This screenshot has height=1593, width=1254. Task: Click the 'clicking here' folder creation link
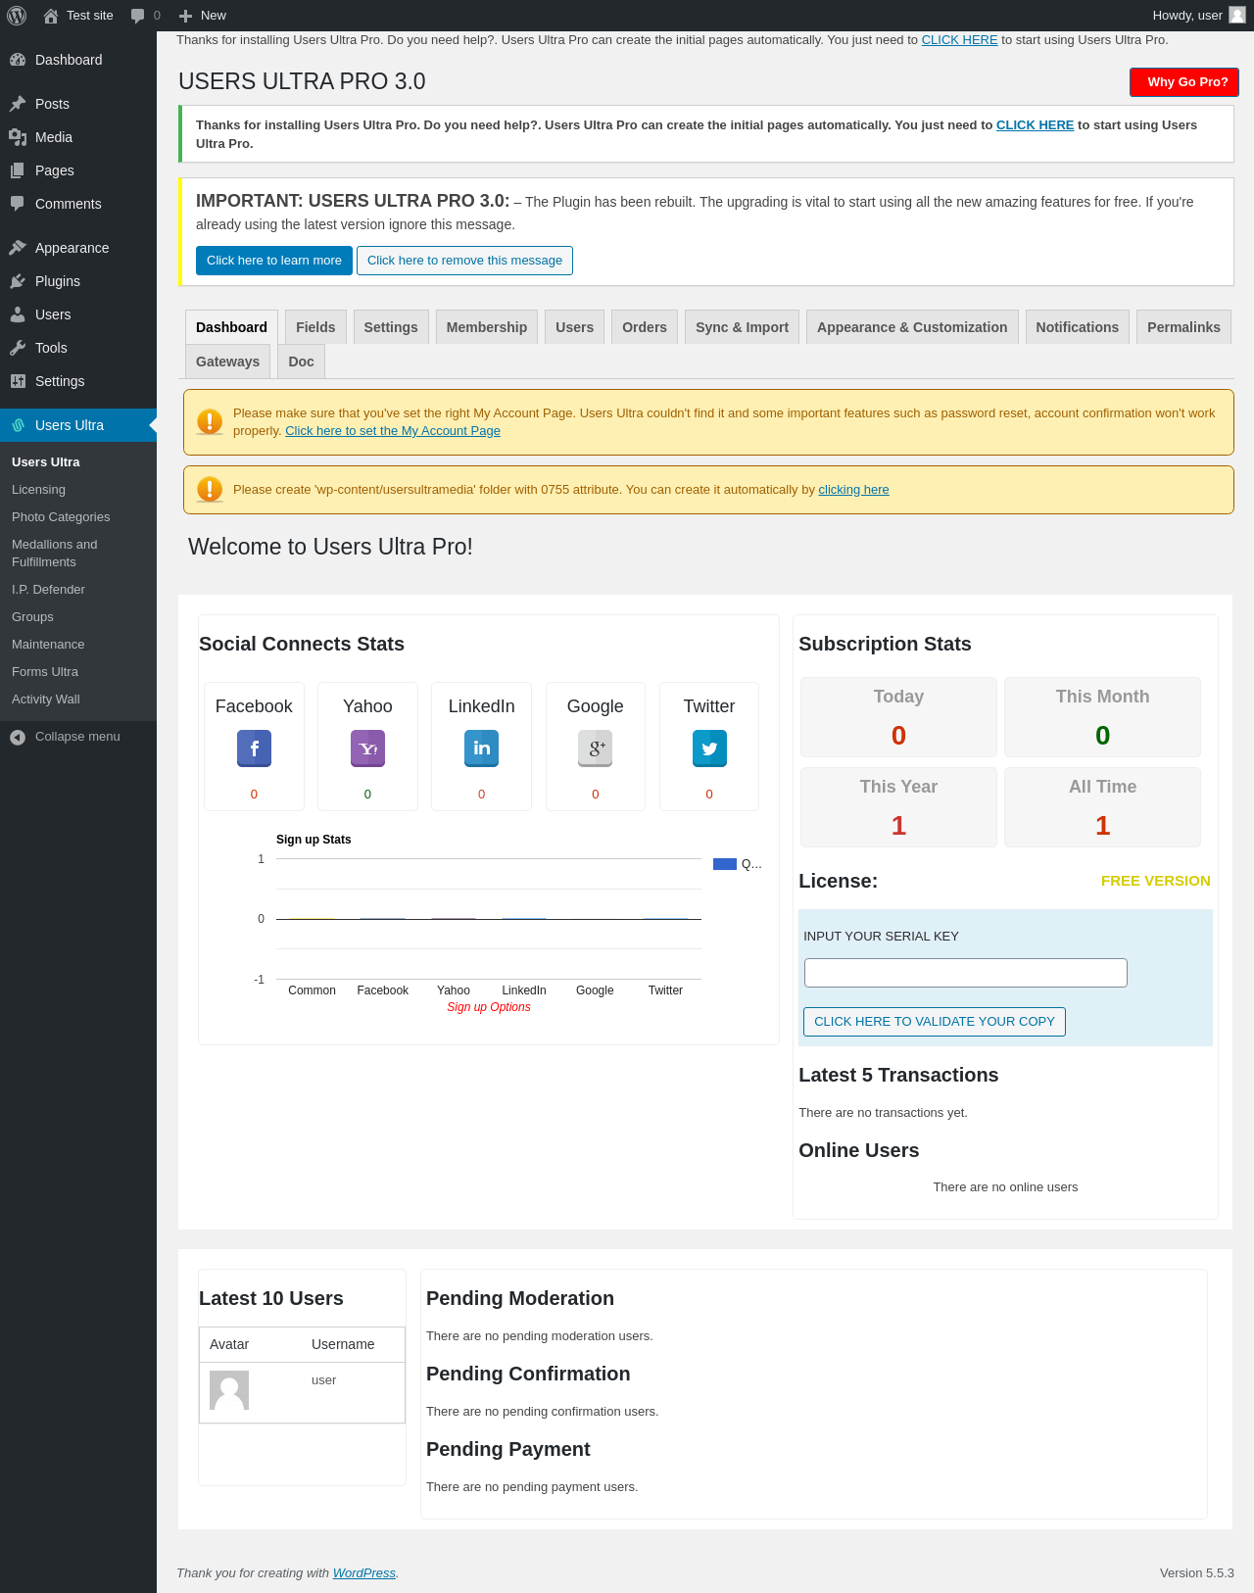[x=853, y=490]
